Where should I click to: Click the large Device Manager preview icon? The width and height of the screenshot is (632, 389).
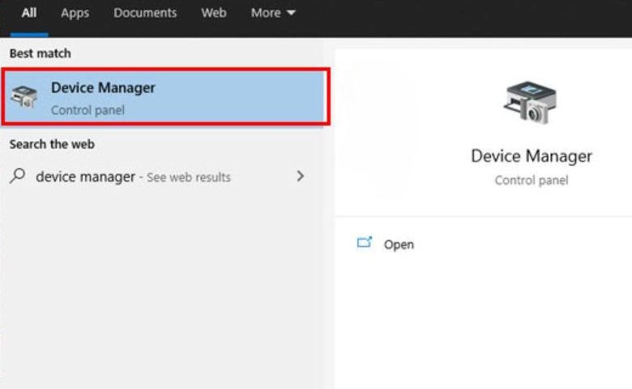tap(531, 102)
